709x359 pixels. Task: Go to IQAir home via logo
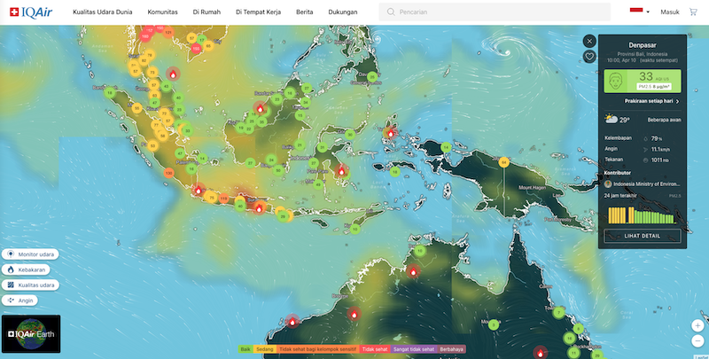pos(31,12)
